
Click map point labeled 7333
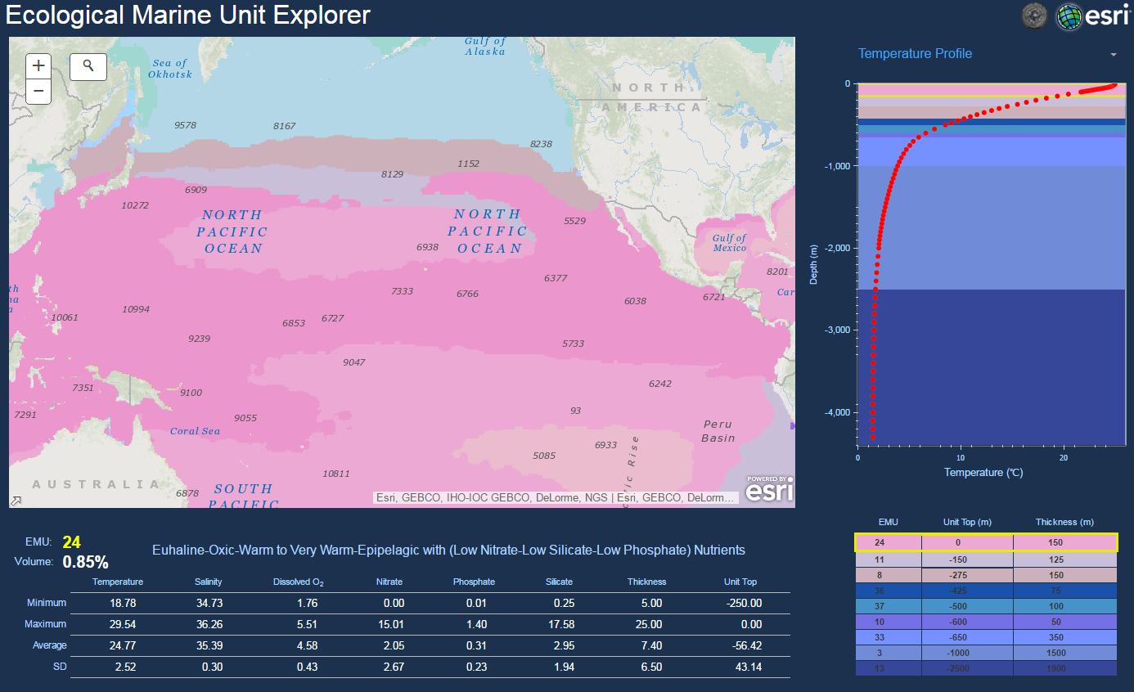click(x=402, y=291)
